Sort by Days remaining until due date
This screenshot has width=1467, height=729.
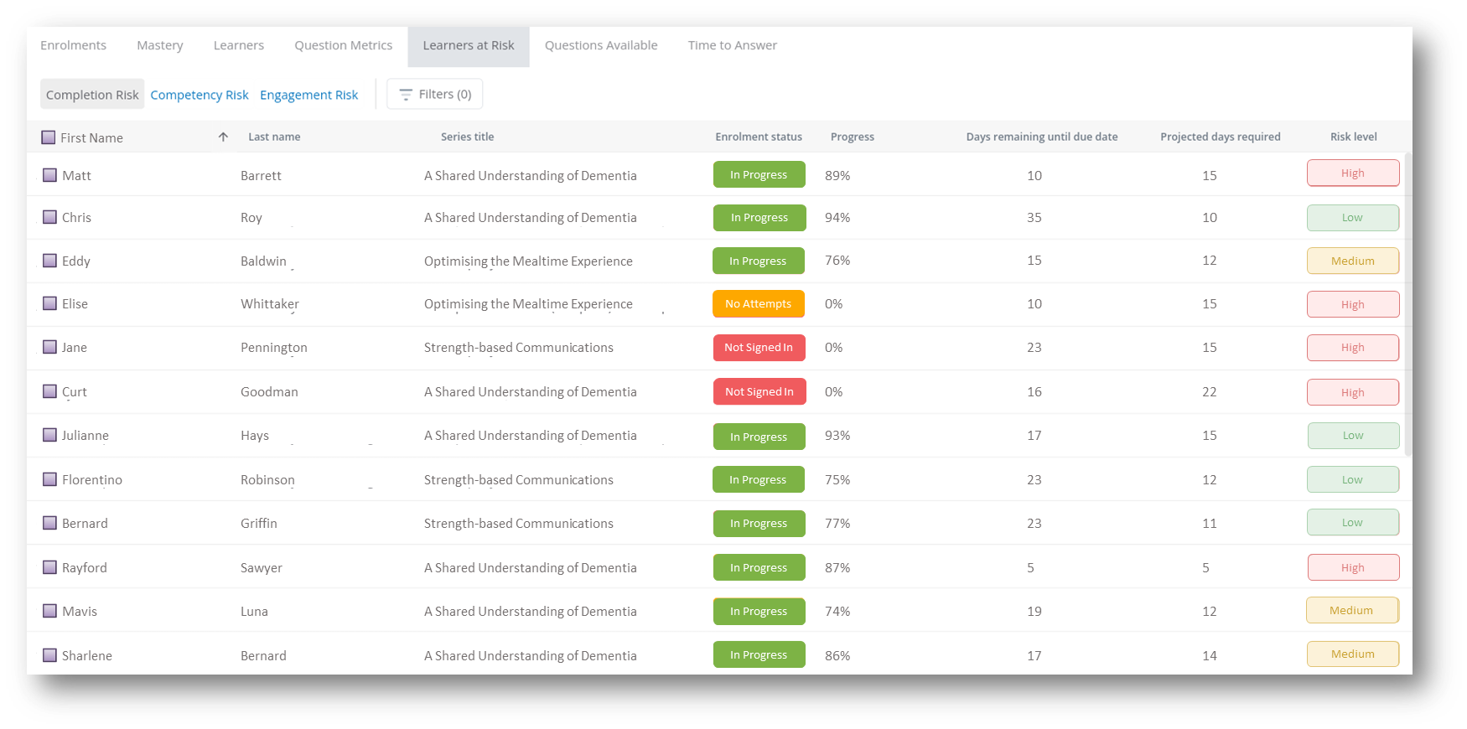(1041, 137)
